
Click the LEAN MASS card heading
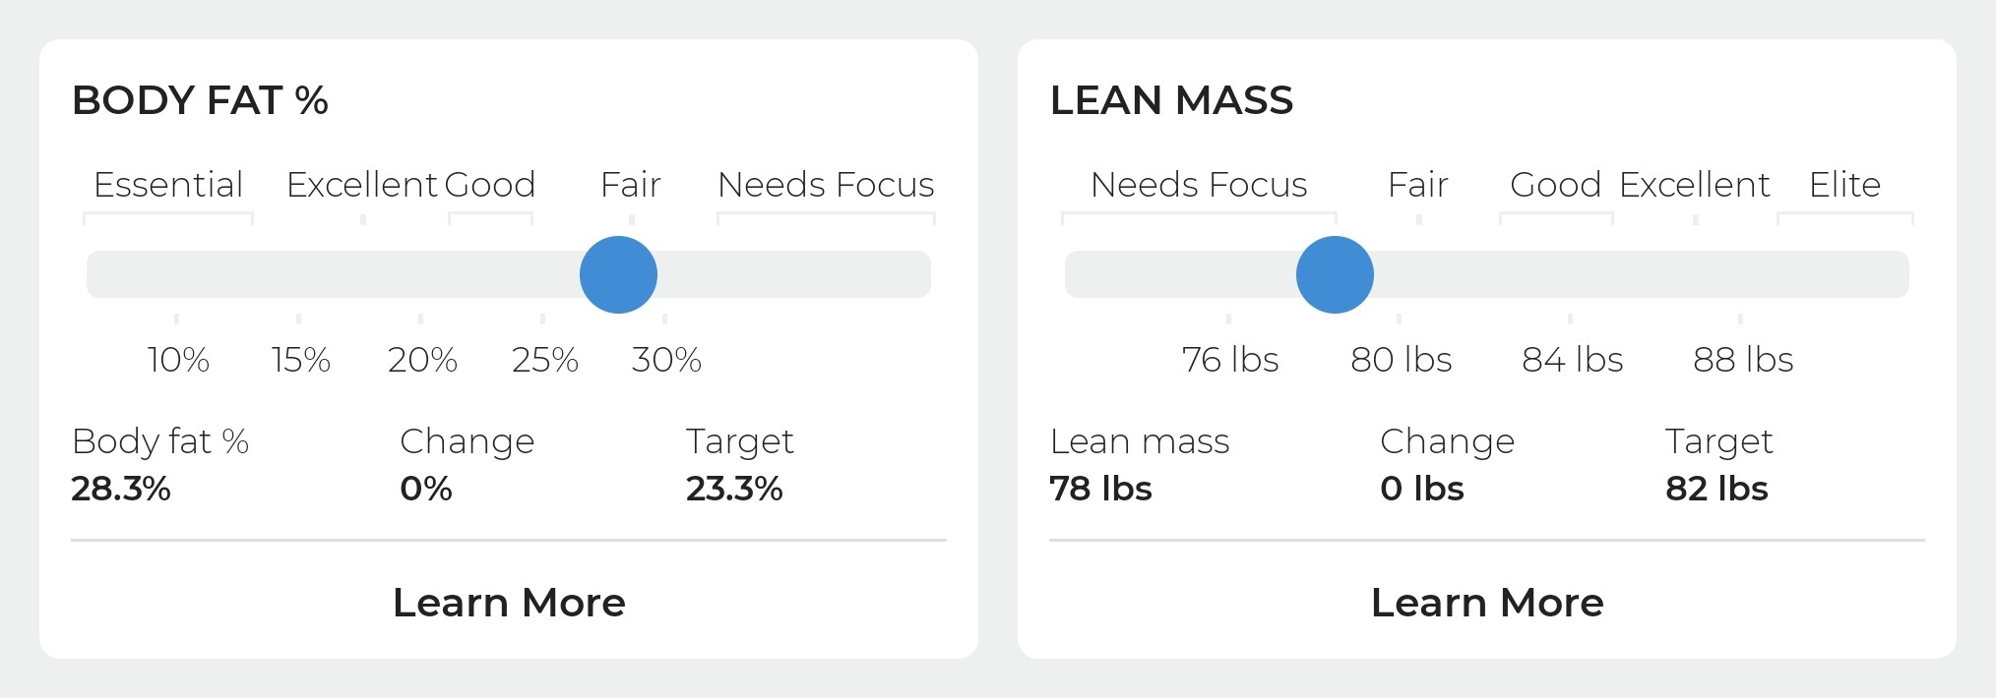point(1171,100)
